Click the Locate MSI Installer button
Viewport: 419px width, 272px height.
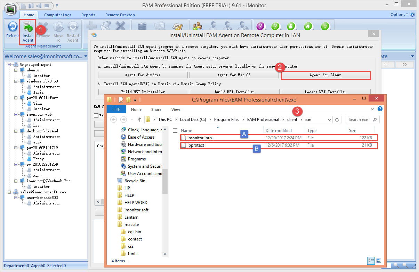pos(325,92)
